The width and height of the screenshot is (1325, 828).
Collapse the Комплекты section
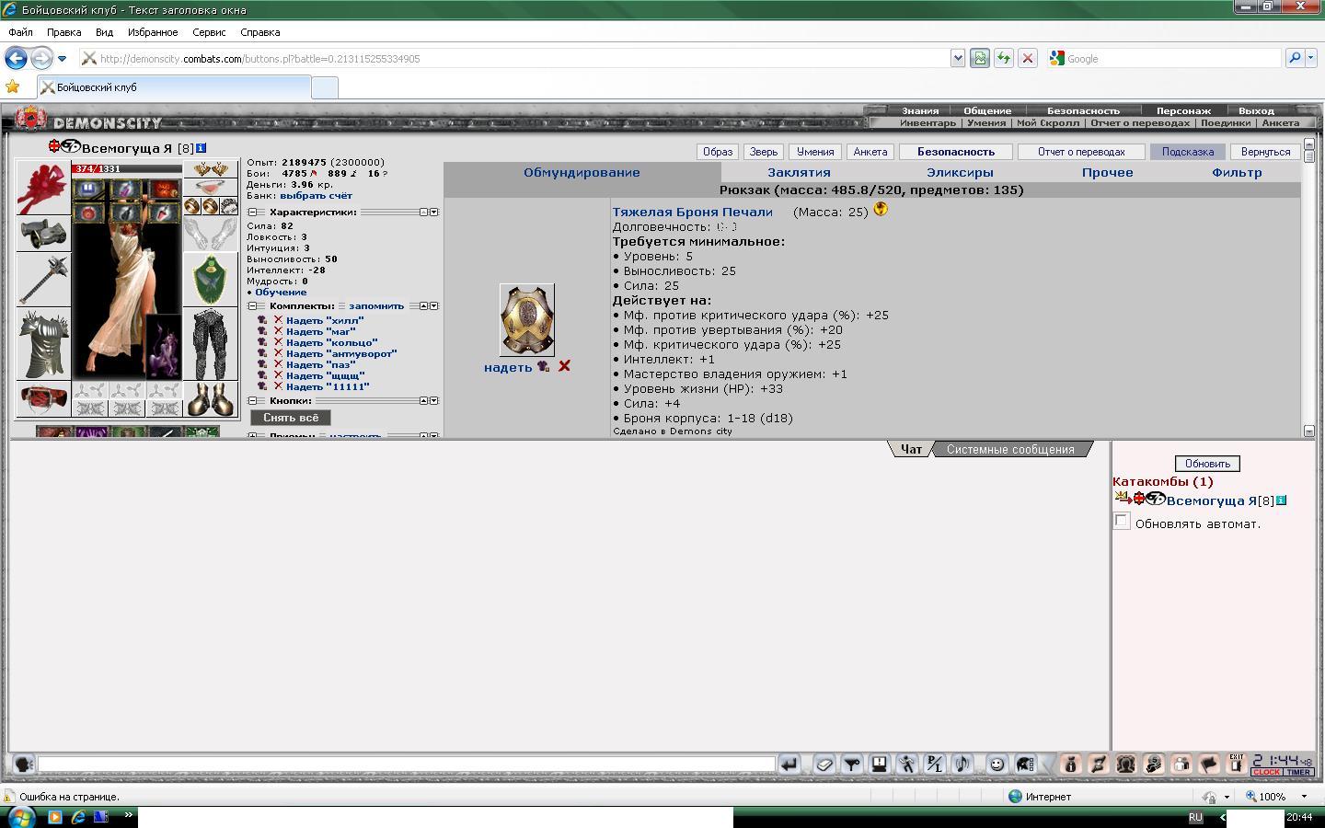pos(253,306)
